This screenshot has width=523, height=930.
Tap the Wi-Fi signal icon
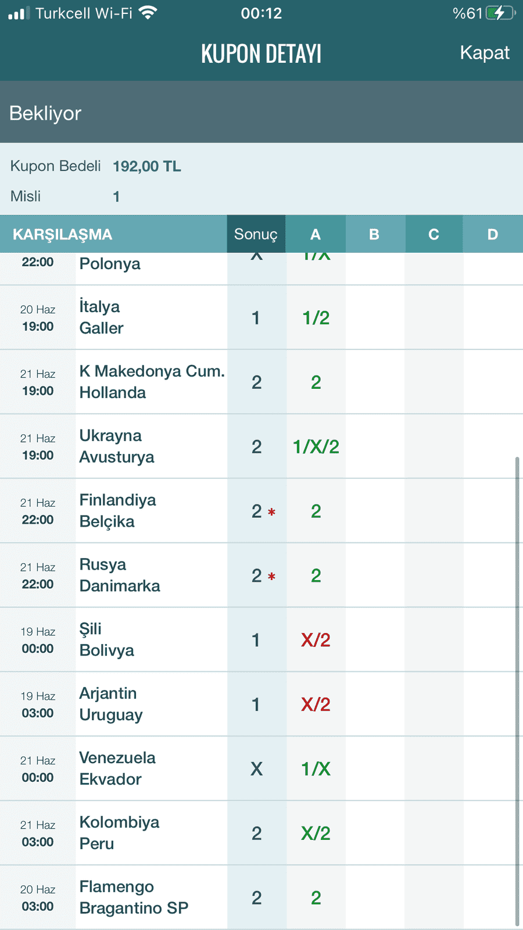[149, 12]
